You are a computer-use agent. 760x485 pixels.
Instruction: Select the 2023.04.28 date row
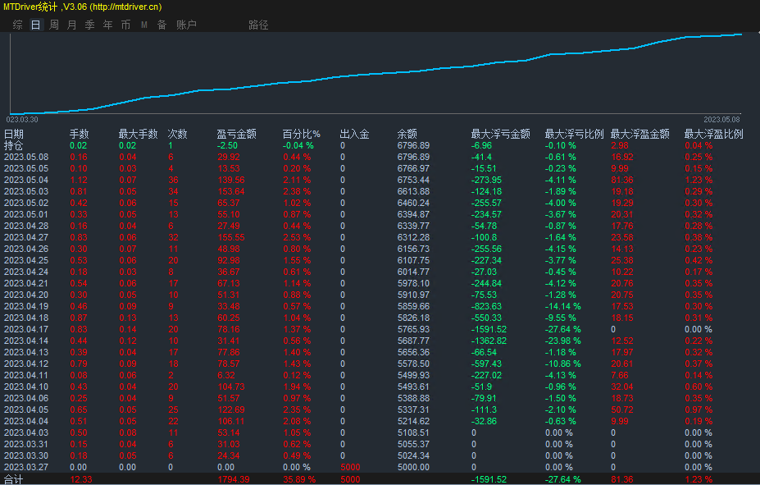pyautogui.click(x=380, y=226)
